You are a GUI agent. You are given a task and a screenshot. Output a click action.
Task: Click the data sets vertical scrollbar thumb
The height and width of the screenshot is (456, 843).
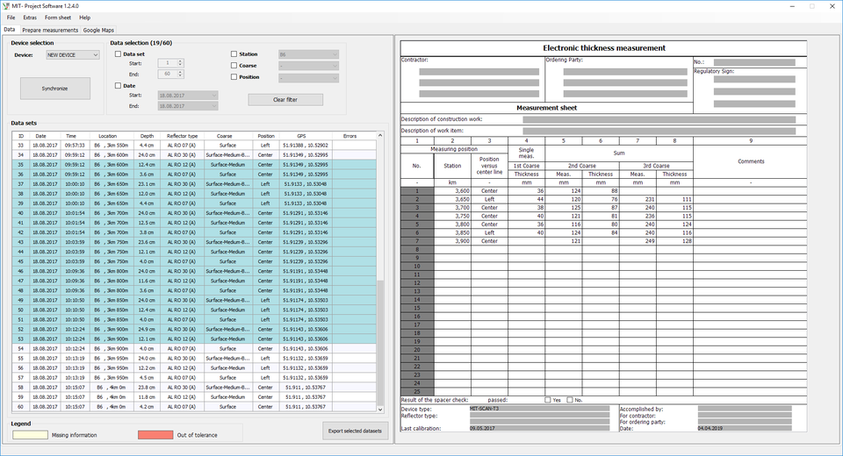coord(380,342)
